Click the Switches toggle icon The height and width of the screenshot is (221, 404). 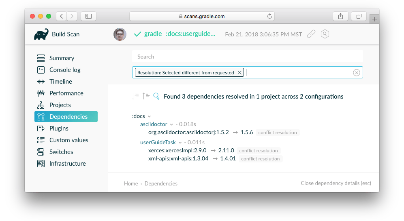coord(41,152)
